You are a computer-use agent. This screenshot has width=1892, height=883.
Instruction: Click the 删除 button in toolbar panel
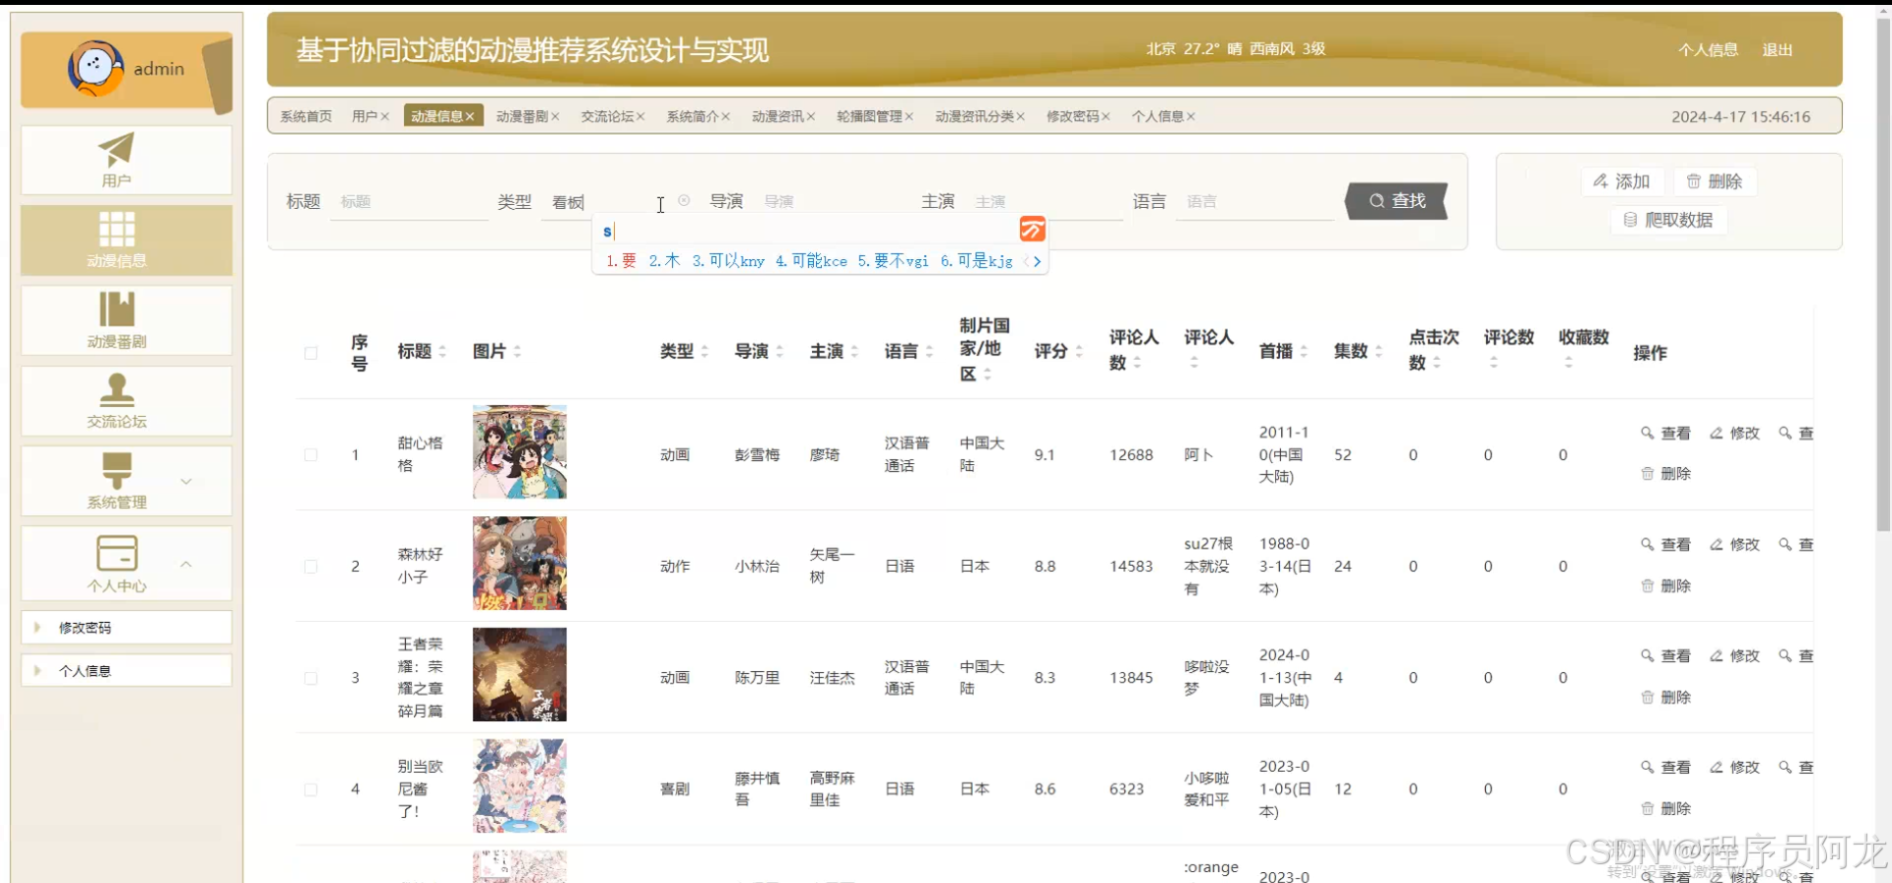point(1715,181)
